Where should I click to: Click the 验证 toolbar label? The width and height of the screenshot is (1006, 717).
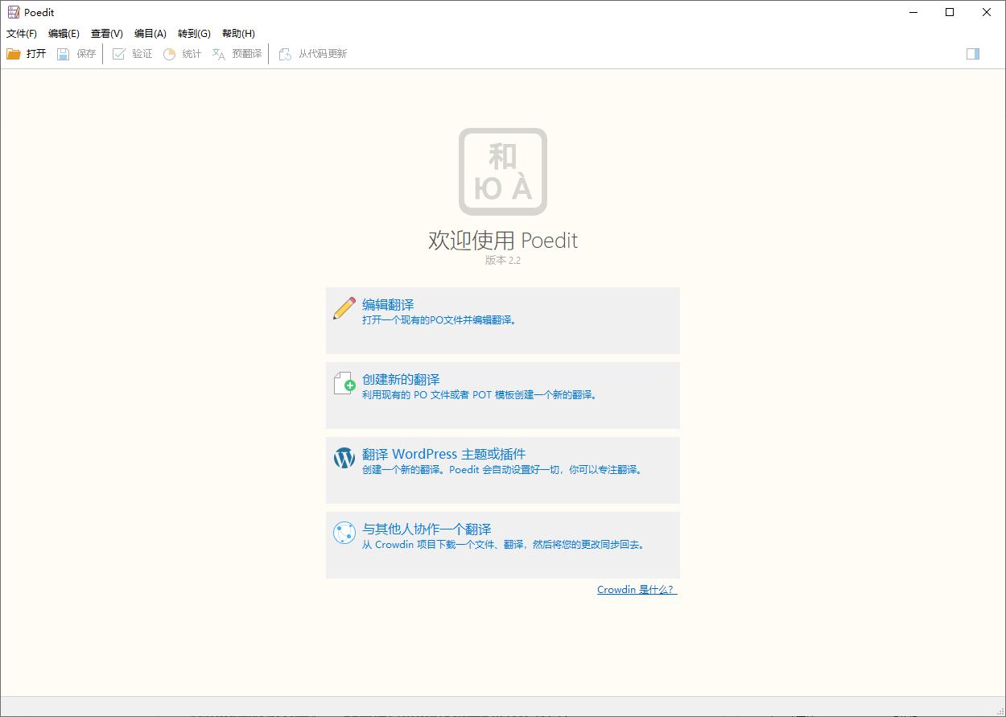pos(142,54)
